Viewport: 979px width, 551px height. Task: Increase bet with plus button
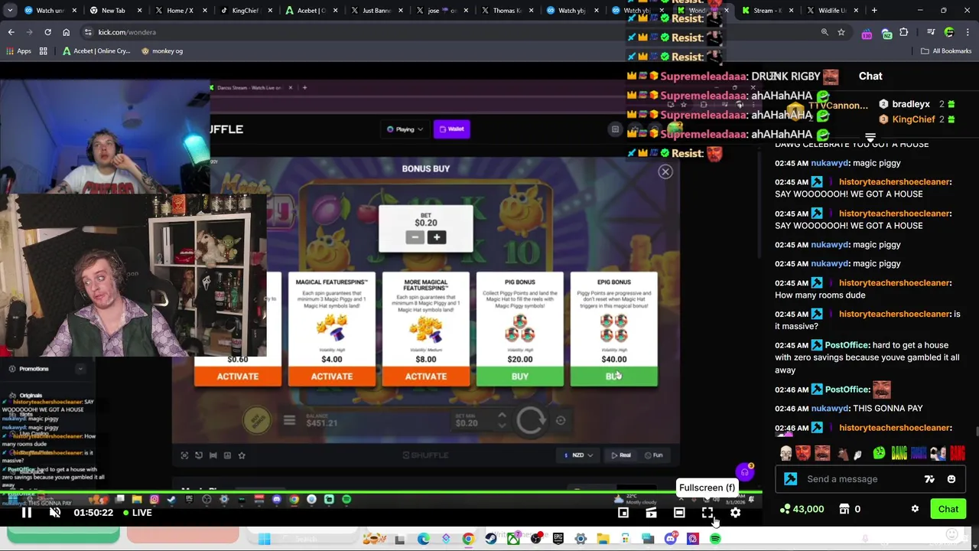coord(437,237)
